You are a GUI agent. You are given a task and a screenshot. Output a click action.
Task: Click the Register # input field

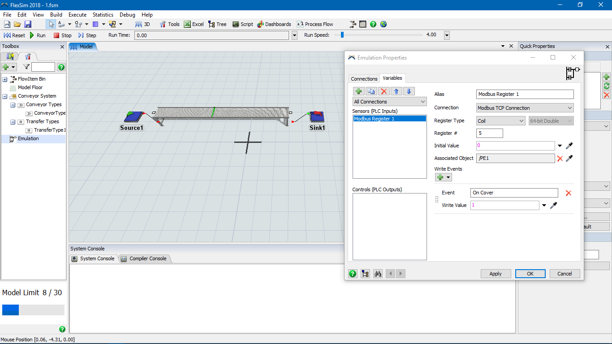(489, 133)
